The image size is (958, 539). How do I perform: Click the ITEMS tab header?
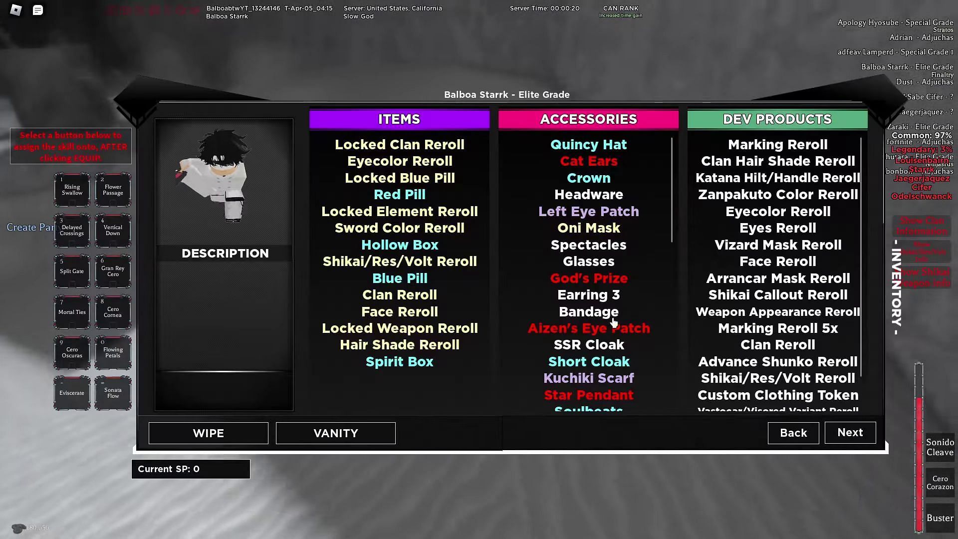pos(399,118)
